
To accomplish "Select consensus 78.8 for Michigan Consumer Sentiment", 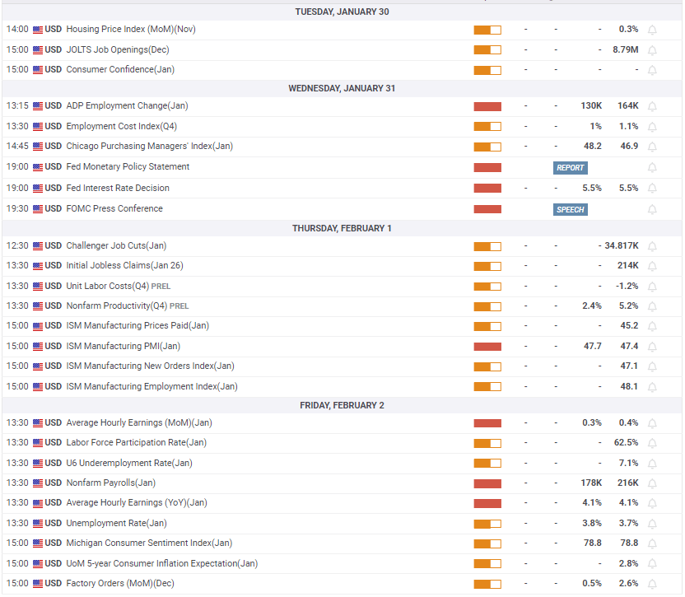I will (x=593, y=543).
